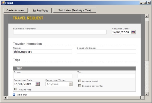Enable the Round trip checkbox
The height and width of the screenshot is (103, 152).
15,89
